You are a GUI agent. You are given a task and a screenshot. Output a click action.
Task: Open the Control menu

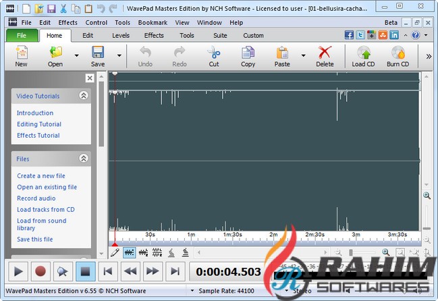coord(96,23)
